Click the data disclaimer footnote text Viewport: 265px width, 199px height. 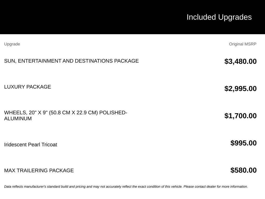(126, 187)
